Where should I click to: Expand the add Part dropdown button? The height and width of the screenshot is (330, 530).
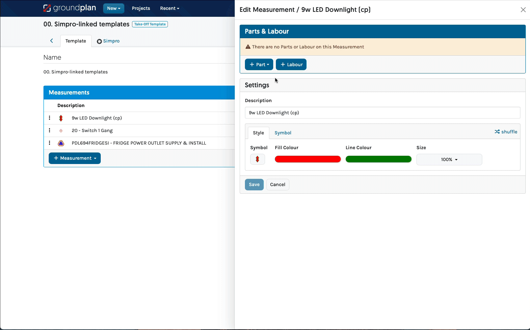[259, 65]
